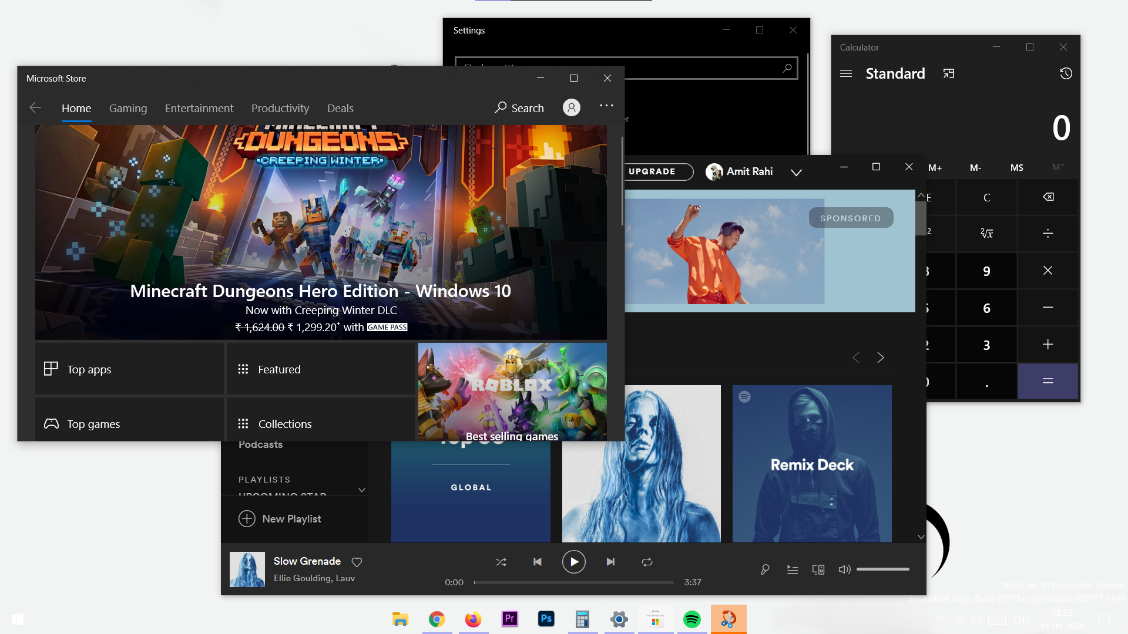Switch to the Gaming tab
This screenshot has width=1128, height=634.
(128, 108)
